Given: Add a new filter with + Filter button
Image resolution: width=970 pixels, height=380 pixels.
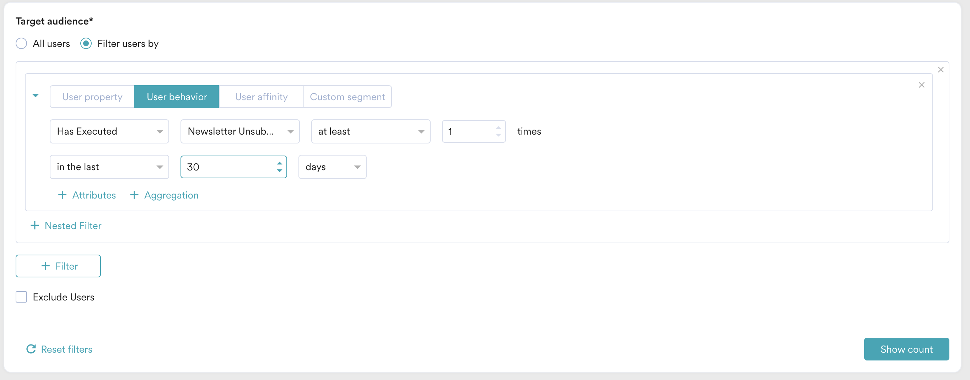Looking at the screenshot, I should pos(58,266).
